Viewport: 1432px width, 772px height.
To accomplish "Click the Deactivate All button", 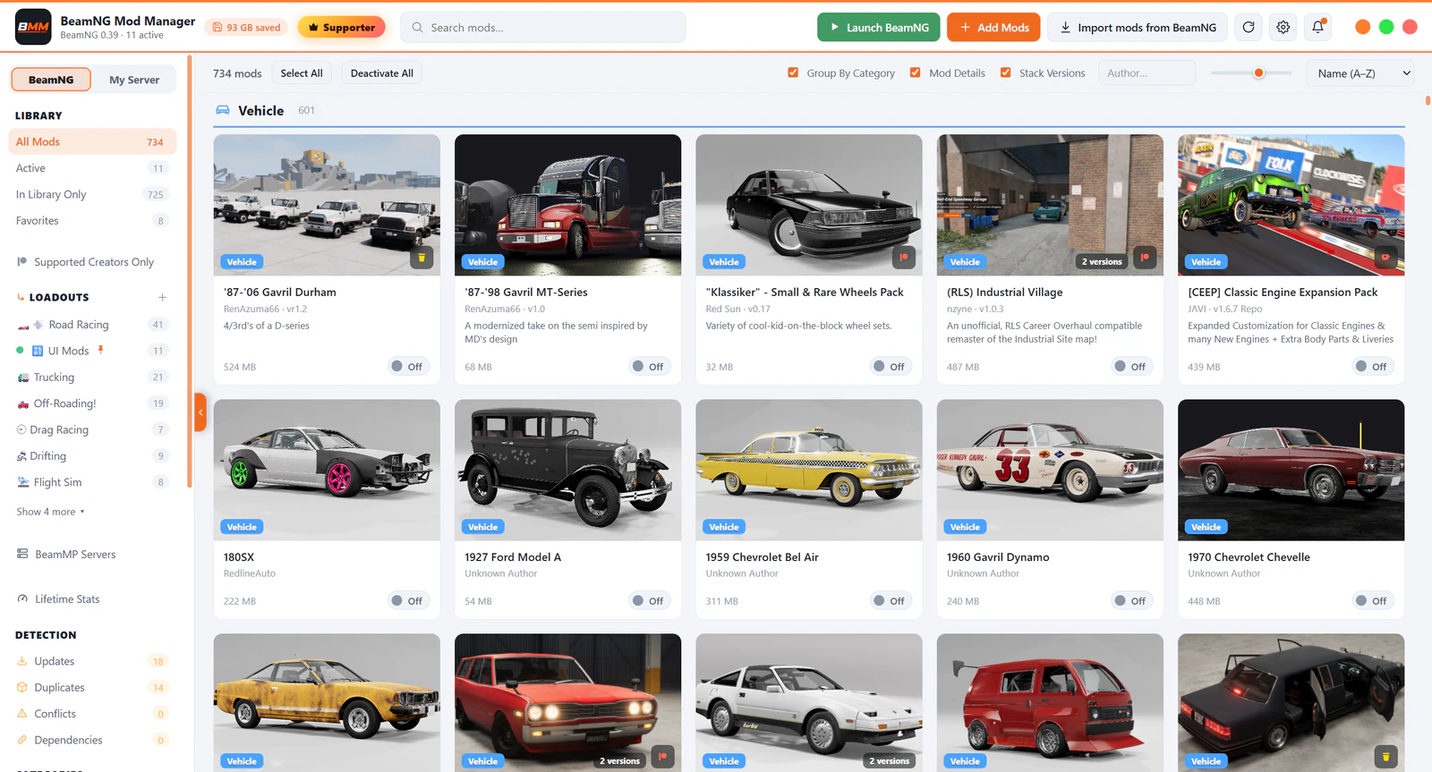I will coord(382,73).
